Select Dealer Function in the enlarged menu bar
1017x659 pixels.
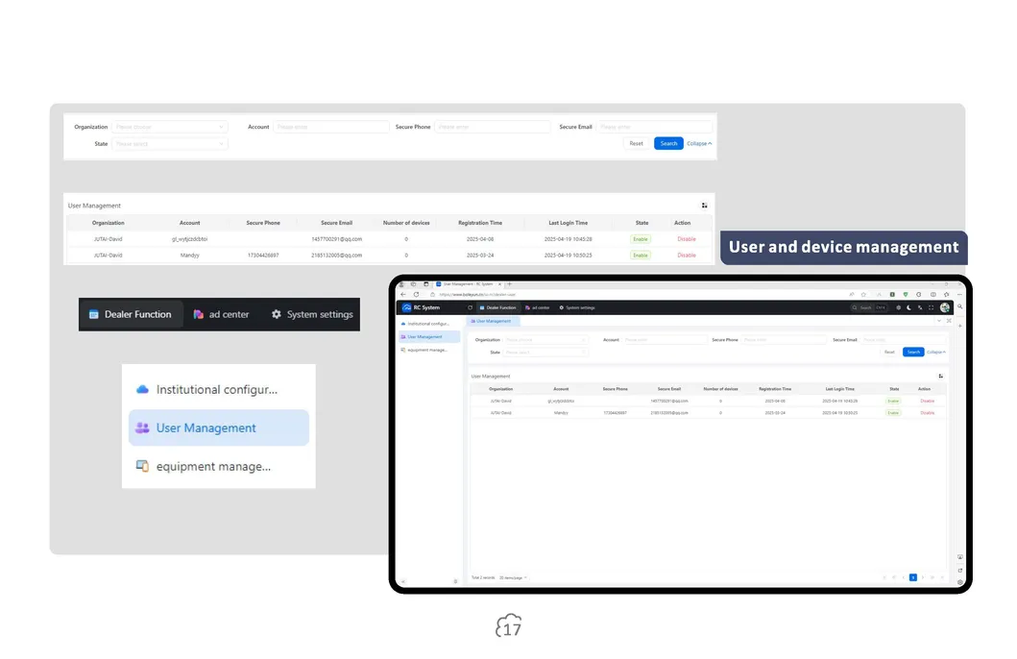[130, 314]
